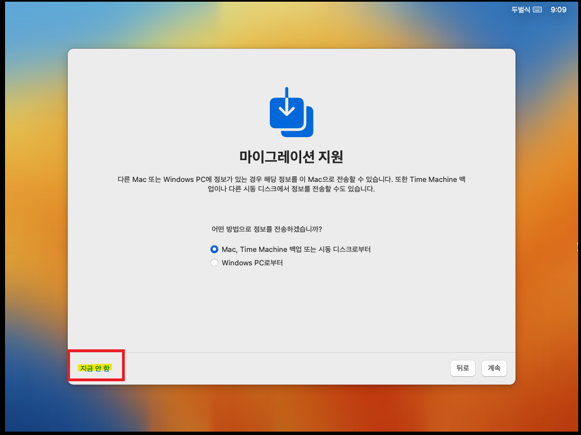Select Mac, Time Machine 백업 radio option
This screenshot has width=581, height=435.
click(214, 249)
